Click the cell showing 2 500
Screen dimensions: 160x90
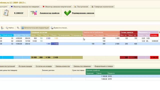tap(47, 38)
